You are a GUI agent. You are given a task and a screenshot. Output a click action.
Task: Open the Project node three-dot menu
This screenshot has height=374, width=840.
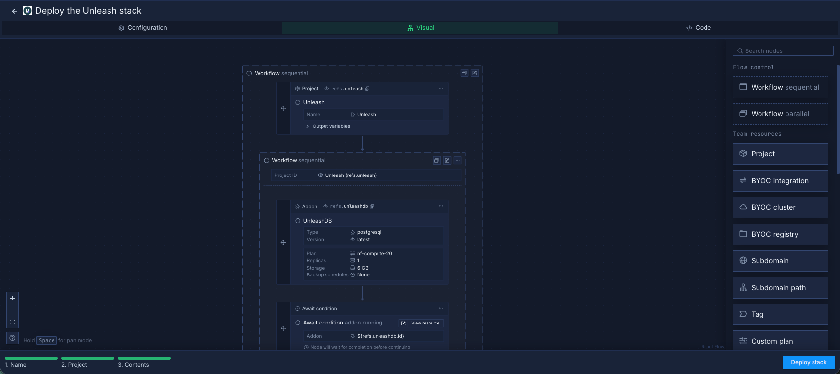[441, 89]
